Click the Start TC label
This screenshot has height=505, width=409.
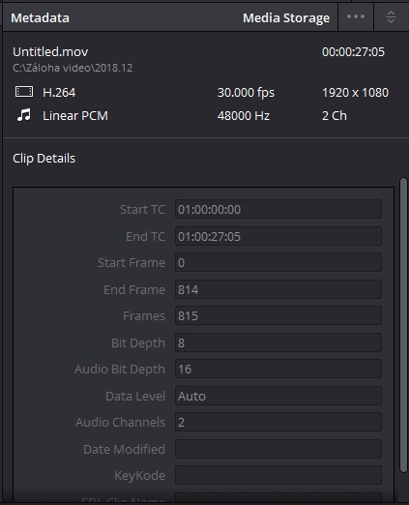pyautogui.click(x=142, y=209)
